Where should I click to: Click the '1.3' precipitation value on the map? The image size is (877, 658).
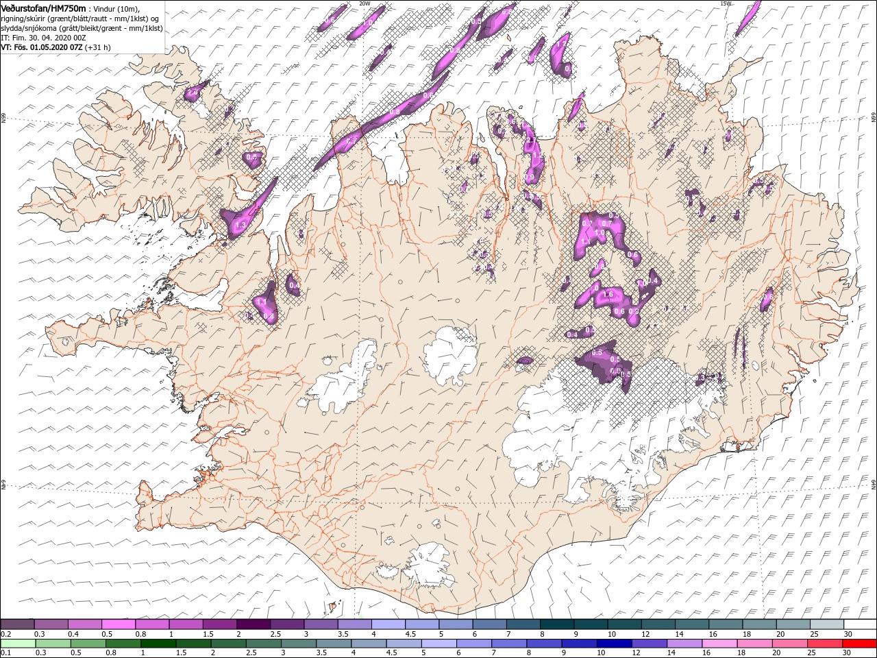(240, 225)
